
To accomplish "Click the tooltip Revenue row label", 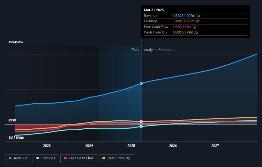I will pos(151,16).
